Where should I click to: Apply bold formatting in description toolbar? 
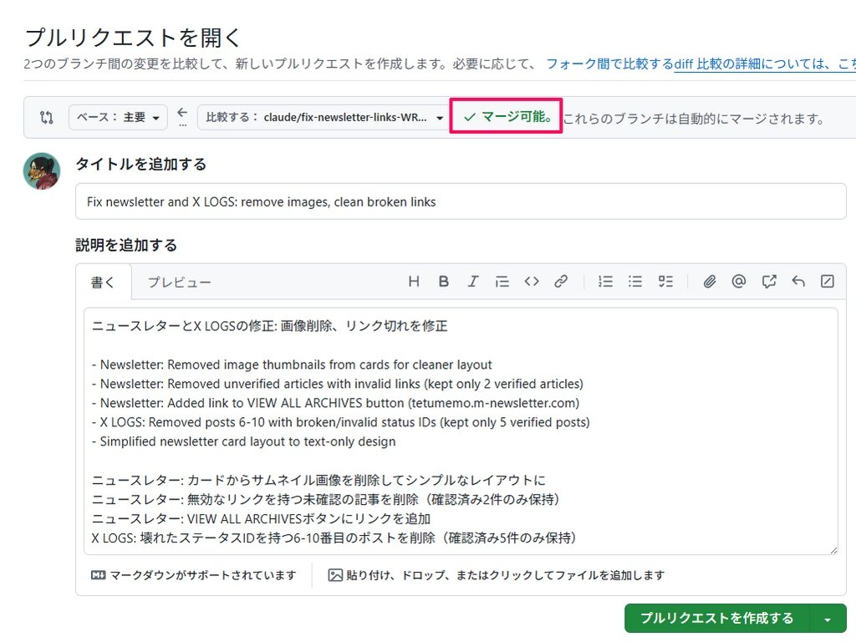click(x=443, y=282)
